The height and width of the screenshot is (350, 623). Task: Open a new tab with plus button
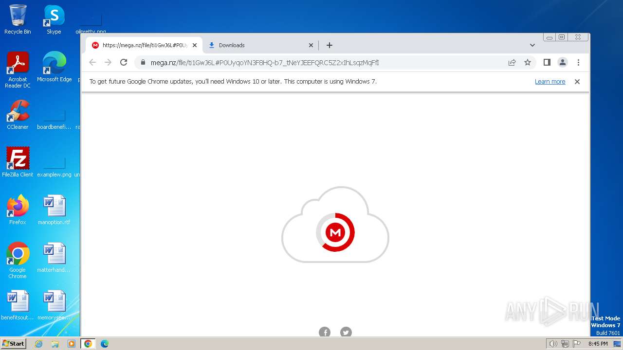click(x=330, y=45)
